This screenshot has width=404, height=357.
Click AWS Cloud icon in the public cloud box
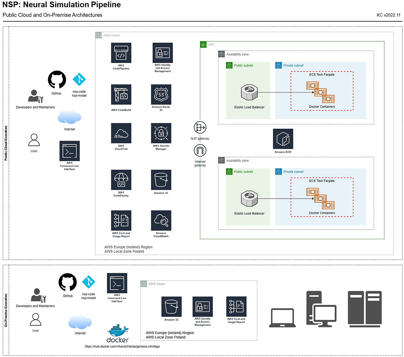pos(98,35)
